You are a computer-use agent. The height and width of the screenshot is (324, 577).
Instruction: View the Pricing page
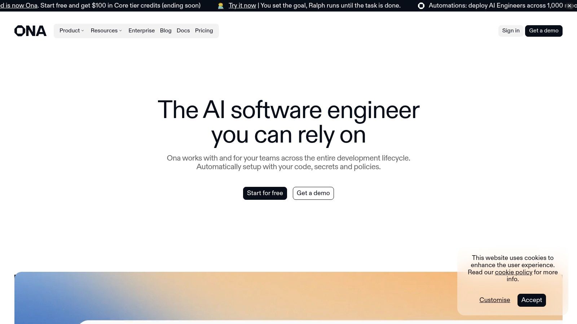(204, 31)
